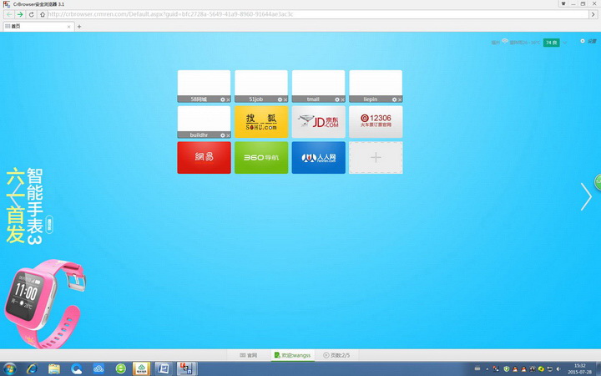
Task: Remove the 51job tile
Action: tap(285, 99)
